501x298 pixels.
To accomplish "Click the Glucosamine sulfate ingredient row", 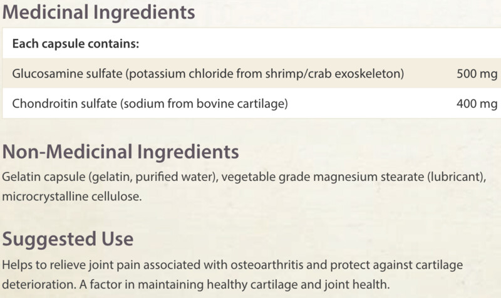I will tap(252, 73).
